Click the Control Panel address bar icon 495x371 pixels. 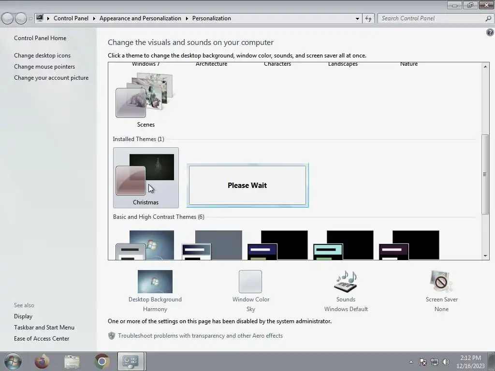pyautogui.click(x=40, y=18)
